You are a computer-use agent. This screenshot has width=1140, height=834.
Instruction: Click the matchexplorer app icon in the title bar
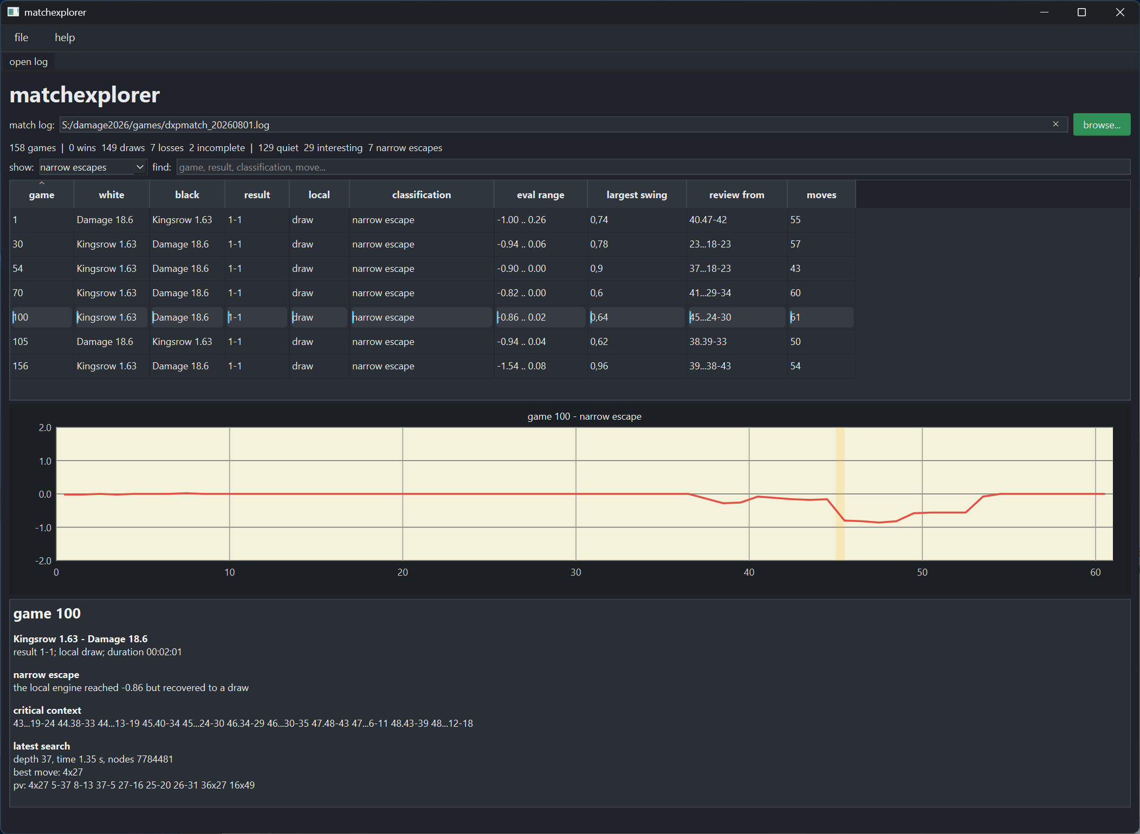tap(13, 12)
